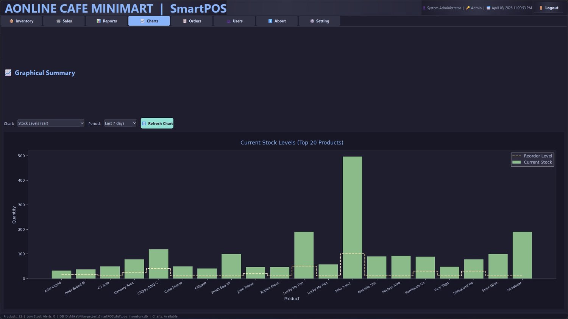Click the 300 tick on the y-axis
This screenshot has width=568, height=319.
click(x=21, y=205)
